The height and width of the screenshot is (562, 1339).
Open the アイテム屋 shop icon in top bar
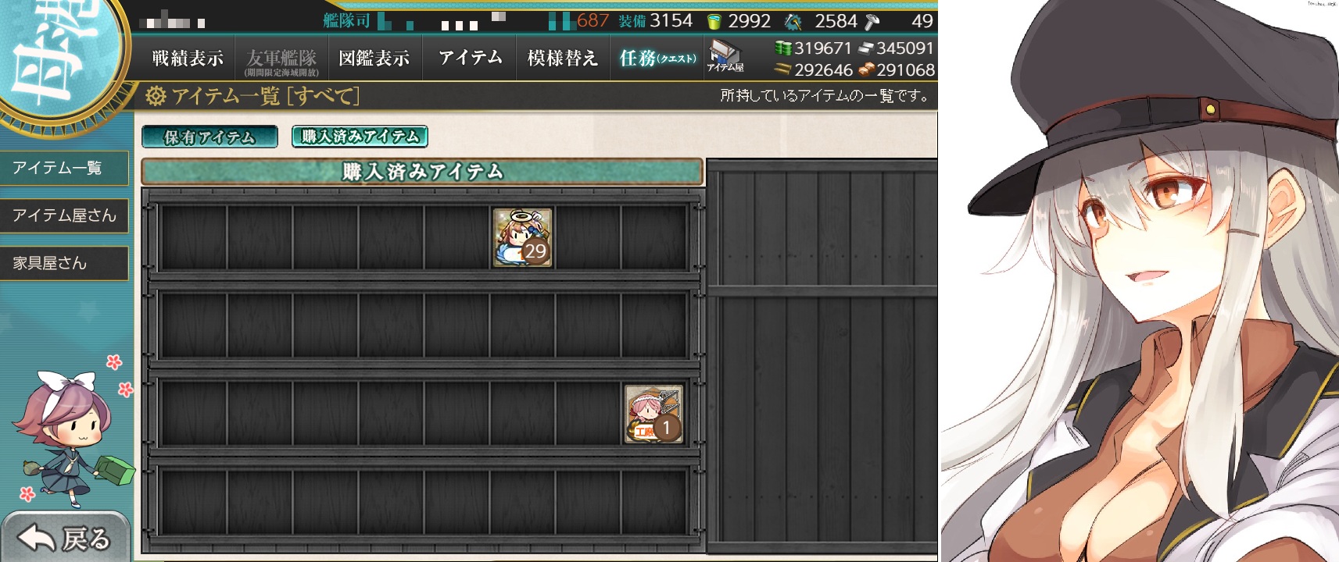[725, 58]
